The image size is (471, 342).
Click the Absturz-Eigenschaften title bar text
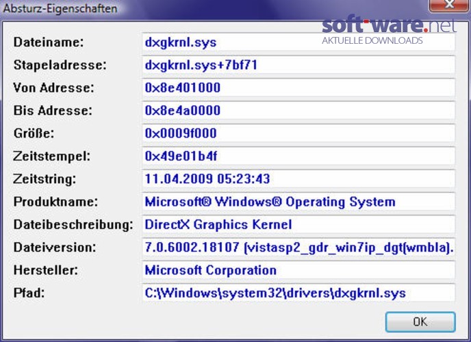click(60, 8)
